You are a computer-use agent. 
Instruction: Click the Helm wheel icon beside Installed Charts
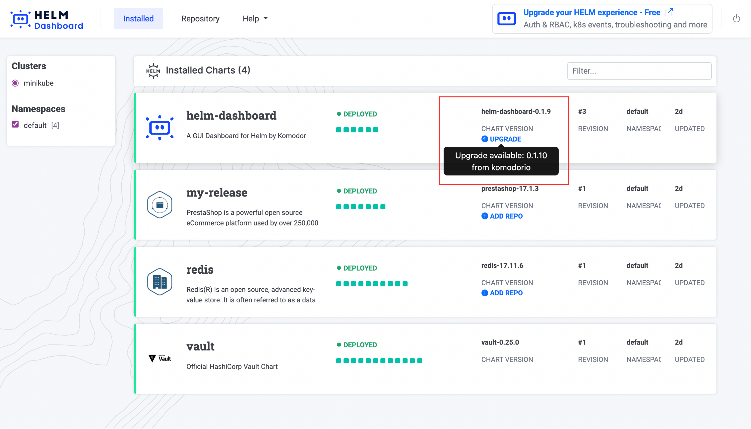pos(153,71)
